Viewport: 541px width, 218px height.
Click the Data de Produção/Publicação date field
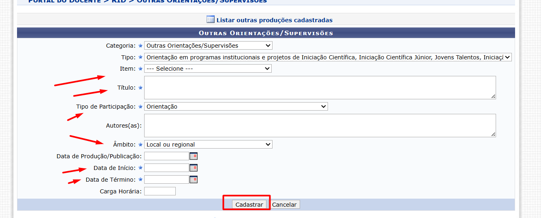coord(166,156)
